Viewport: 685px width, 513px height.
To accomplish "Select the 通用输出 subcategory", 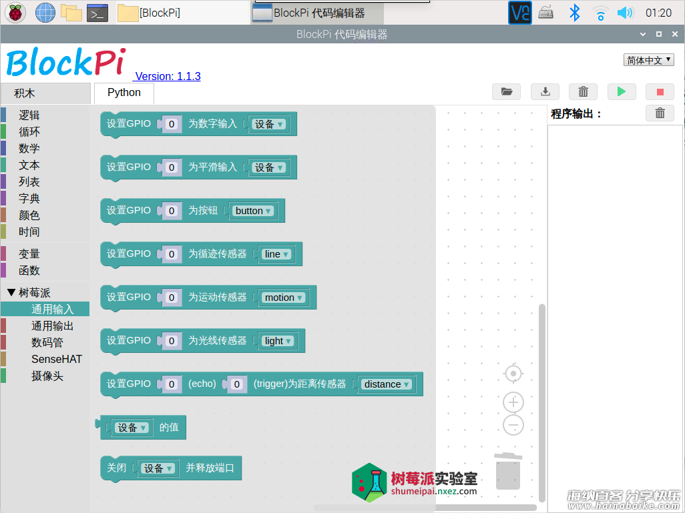I will click(x=45, y=326).
